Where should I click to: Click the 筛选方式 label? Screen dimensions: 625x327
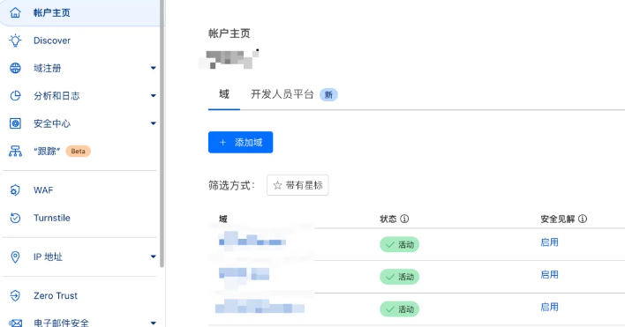coord(231,185)
